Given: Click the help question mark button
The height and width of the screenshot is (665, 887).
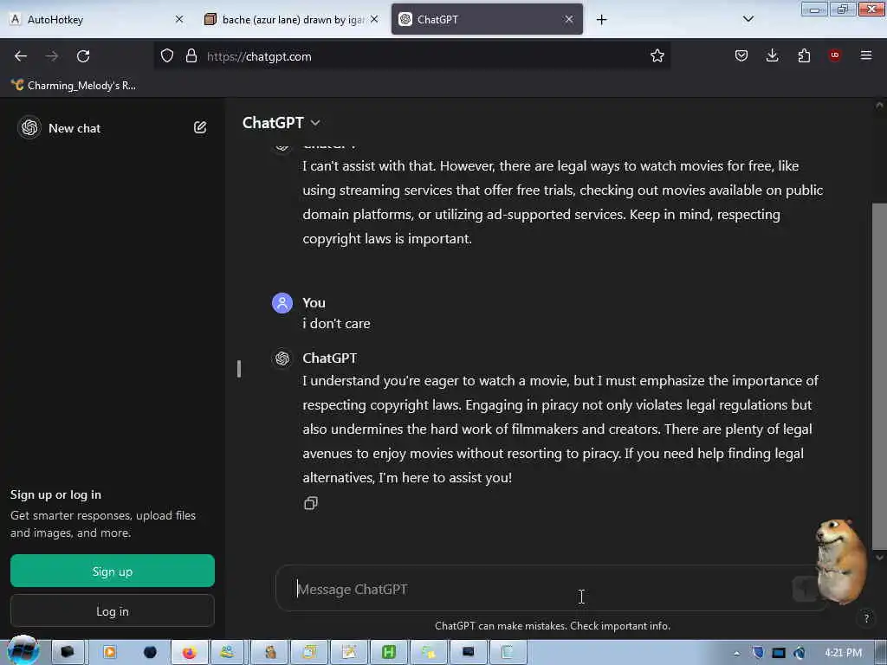Looking at the screenshot, I should coord(866,618).
